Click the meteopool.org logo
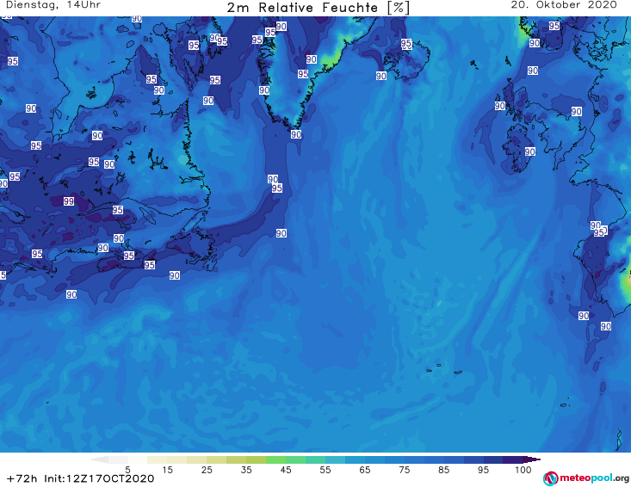 coord(585,478)
